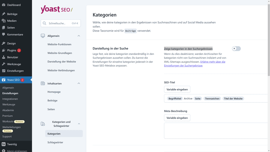Click the Plugins plug icon

point(4,50)
